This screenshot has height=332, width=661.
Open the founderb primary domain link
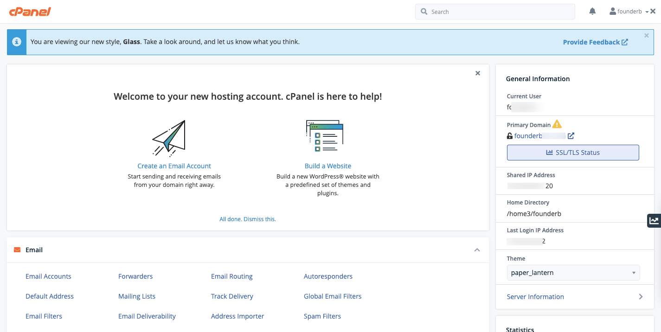pyautogui.click(x=540, y=136)
